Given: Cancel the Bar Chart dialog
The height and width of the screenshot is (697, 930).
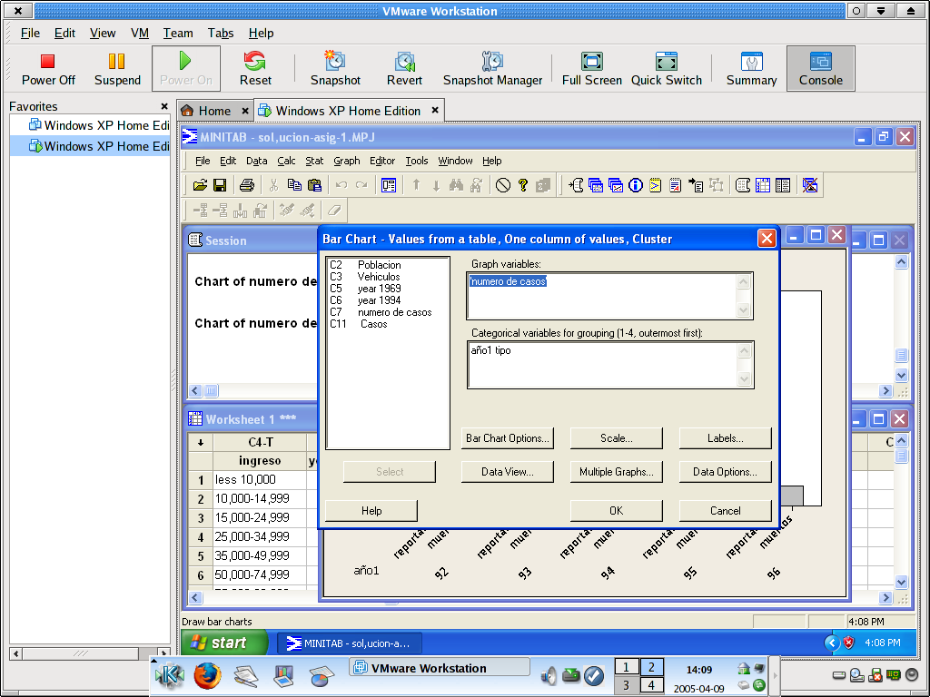Looking at the screenshot, I should 725,510.
